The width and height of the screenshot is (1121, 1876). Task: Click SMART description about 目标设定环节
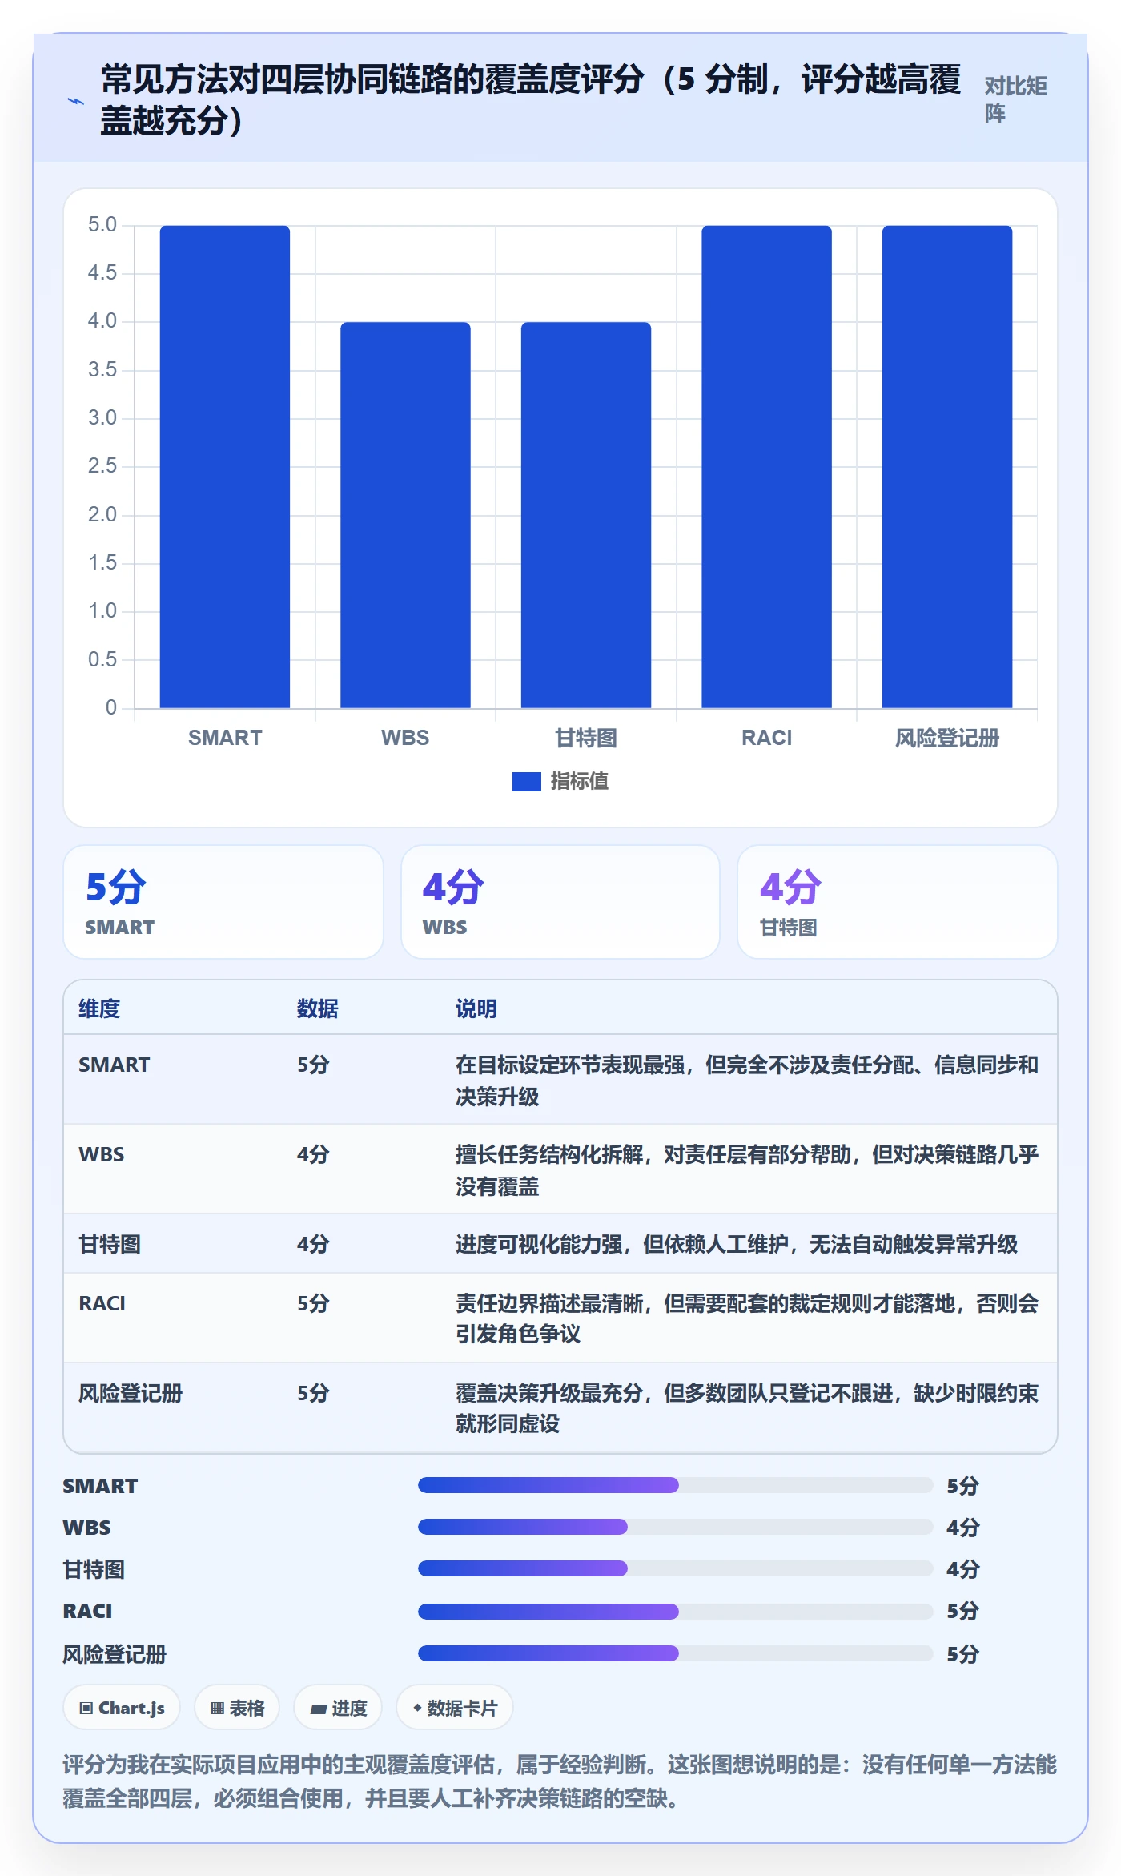[x=747, y=1081]
